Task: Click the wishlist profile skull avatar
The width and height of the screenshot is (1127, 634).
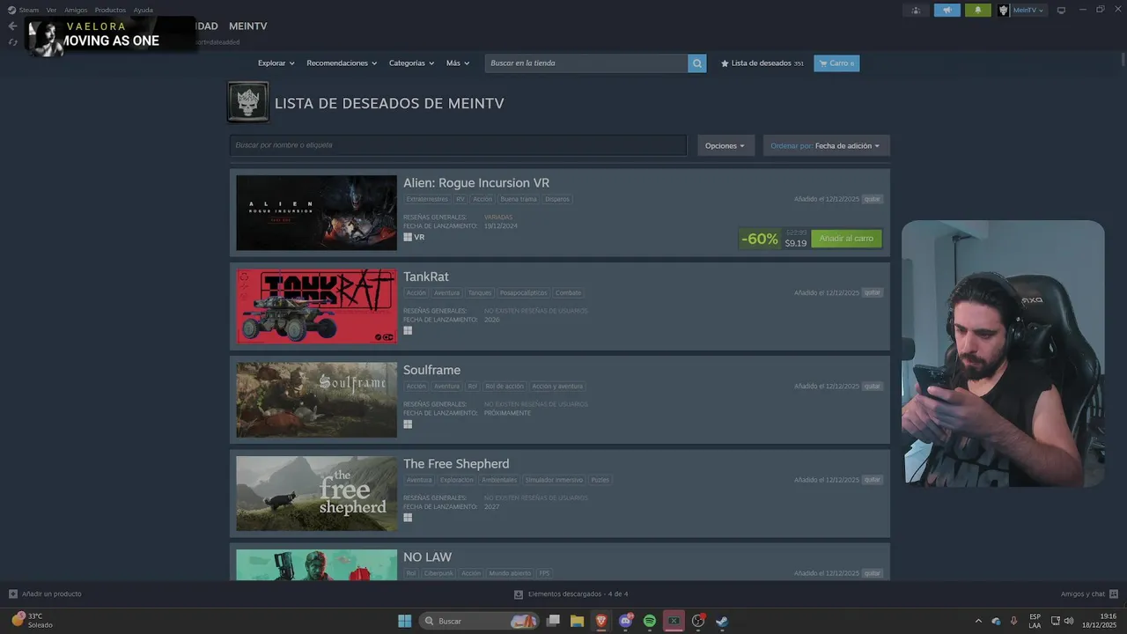Action: (248, 102)
